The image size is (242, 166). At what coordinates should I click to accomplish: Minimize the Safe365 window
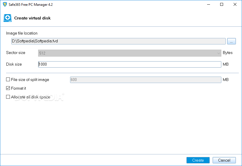209,4
